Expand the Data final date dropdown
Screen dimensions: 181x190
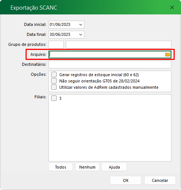[81, 35]
